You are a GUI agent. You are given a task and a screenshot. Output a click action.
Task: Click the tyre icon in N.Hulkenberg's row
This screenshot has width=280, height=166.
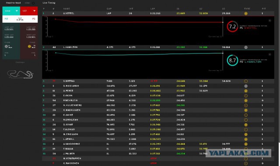click(246, 105)
